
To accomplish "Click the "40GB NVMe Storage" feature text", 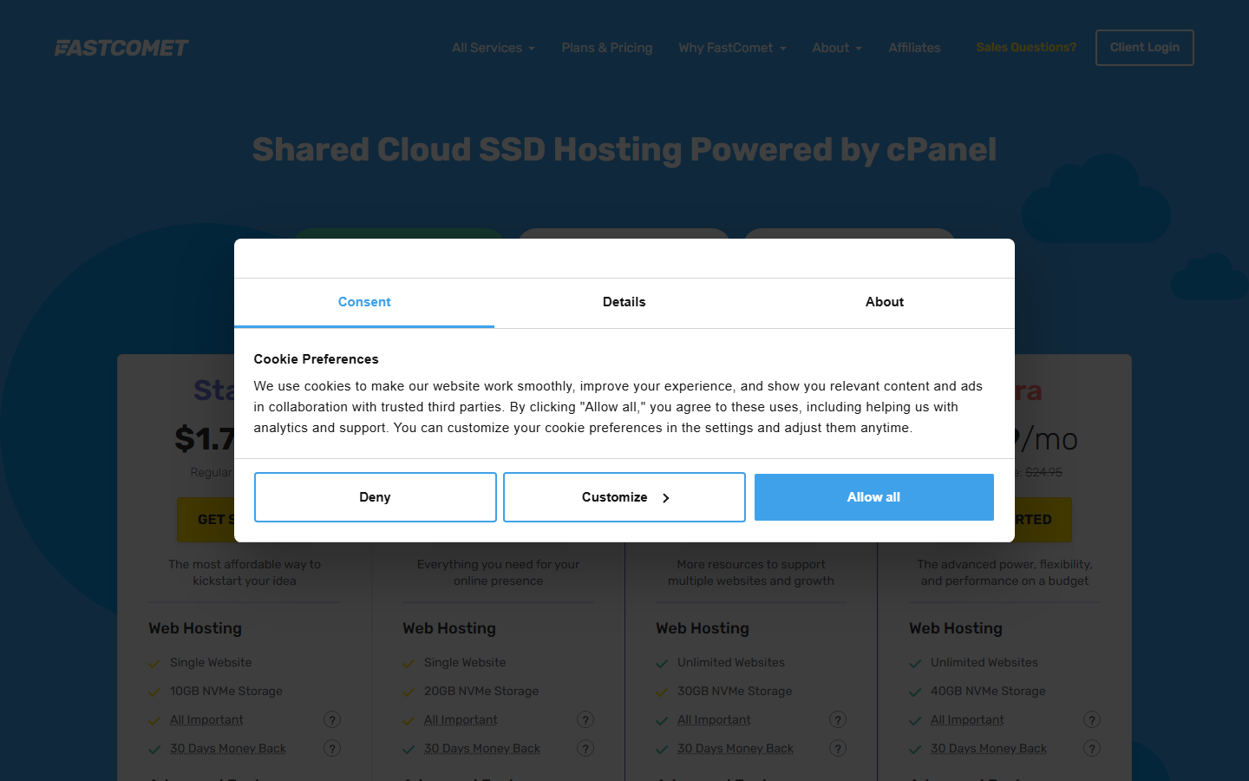I will pos(988,691).
